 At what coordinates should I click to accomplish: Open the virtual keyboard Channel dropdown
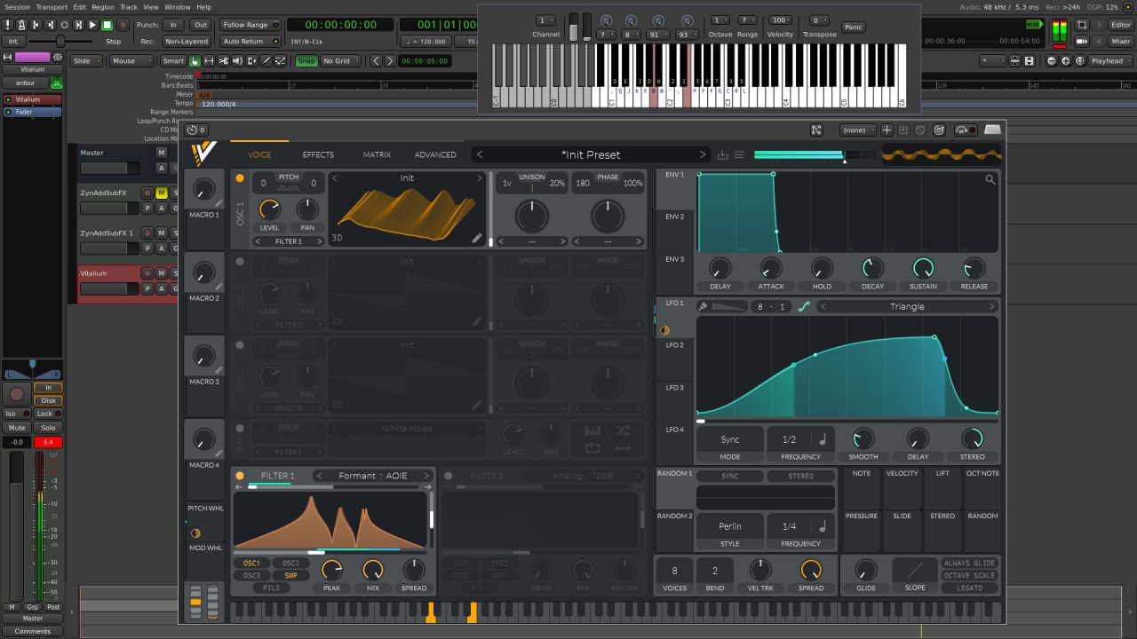coord(545,20)
